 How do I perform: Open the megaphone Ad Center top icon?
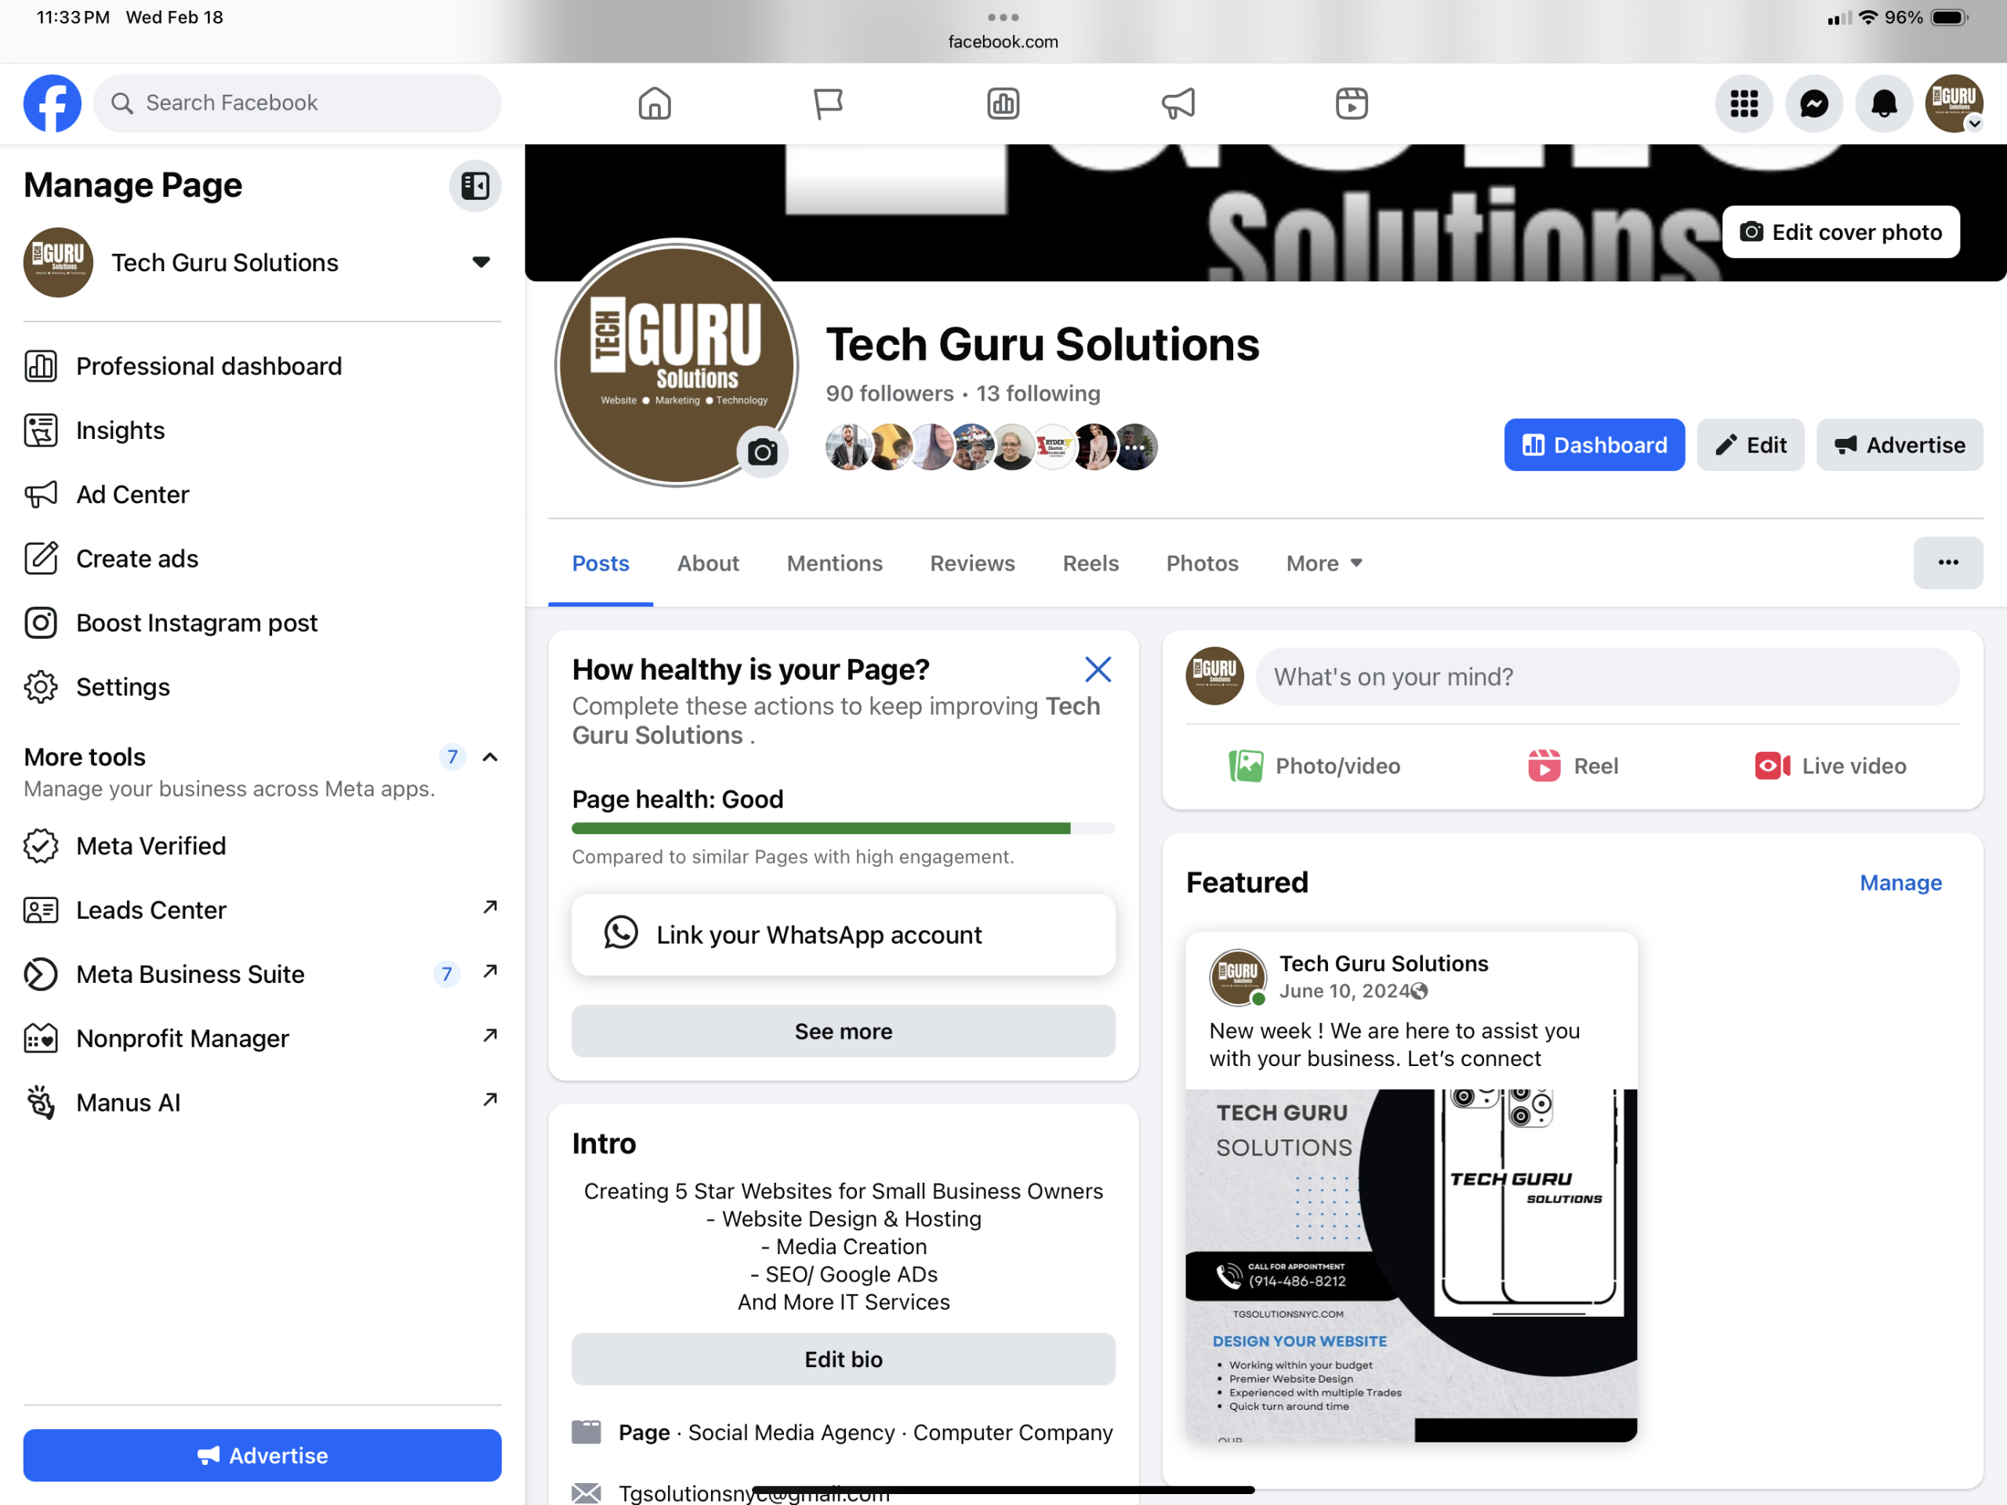click(x=1178, y=103)
